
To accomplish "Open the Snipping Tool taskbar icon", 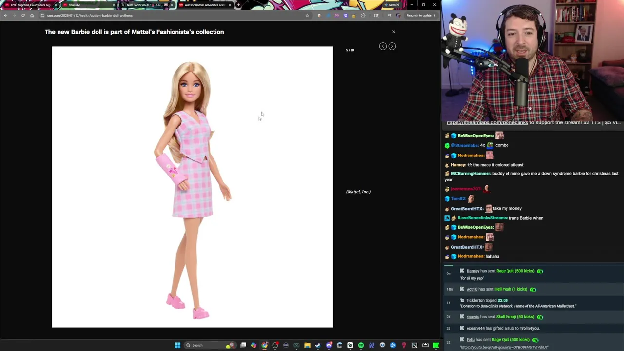I will coord(414,345).
